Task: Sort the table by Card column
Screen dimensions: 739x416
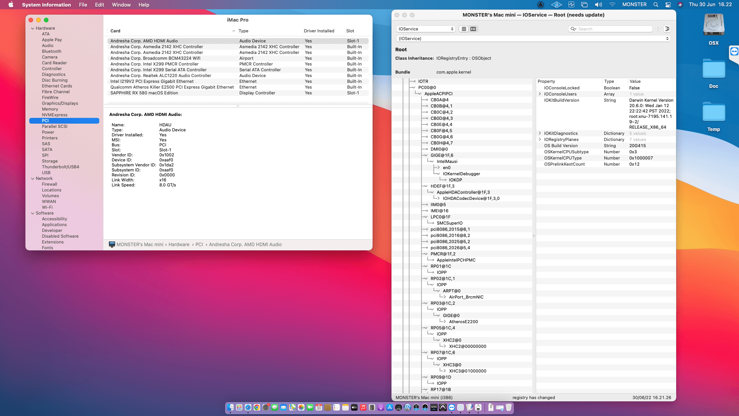Action: point(115,31)
